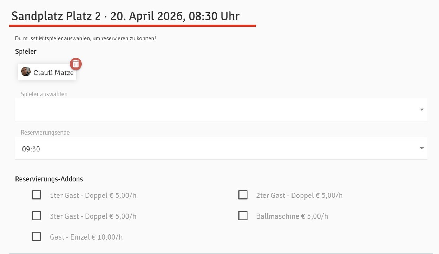Select the 09:30 end time value
The height and width of the screenshot is (254, 439).
(31, 149)
